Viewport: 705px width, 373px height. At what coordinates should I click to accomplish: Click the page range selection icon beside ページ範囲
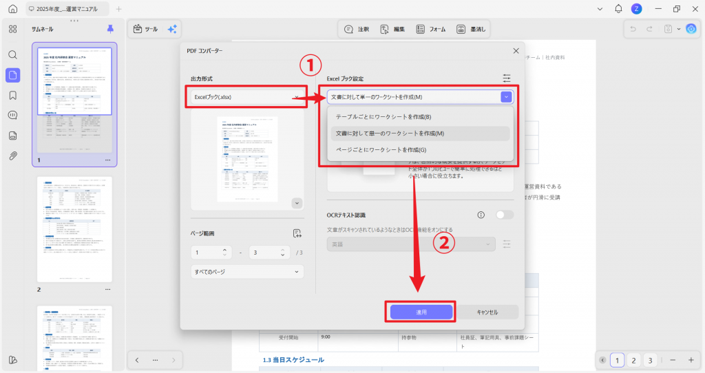[297, 233]
